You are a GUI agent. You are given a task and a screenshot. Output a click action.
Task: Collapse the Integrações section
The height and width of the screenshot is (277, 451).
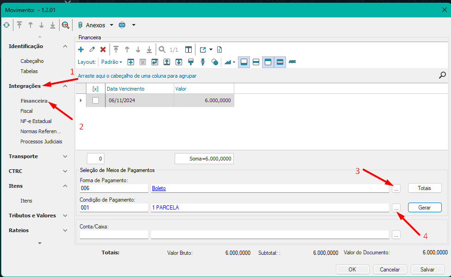pyautogui.click(x=65, y=86)
